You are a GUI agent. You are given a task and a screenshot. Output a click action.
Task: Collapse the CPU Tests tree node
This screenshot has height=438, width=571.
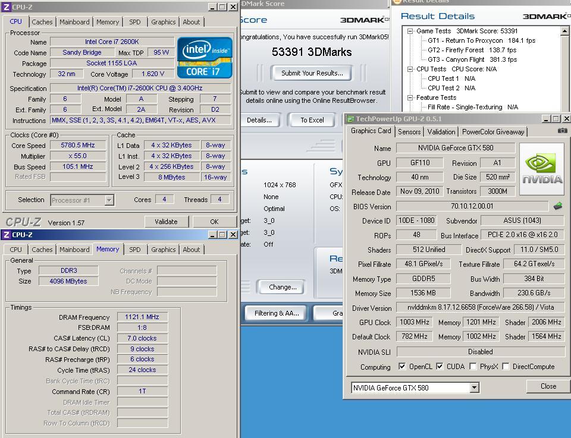(x=410, y=69)
